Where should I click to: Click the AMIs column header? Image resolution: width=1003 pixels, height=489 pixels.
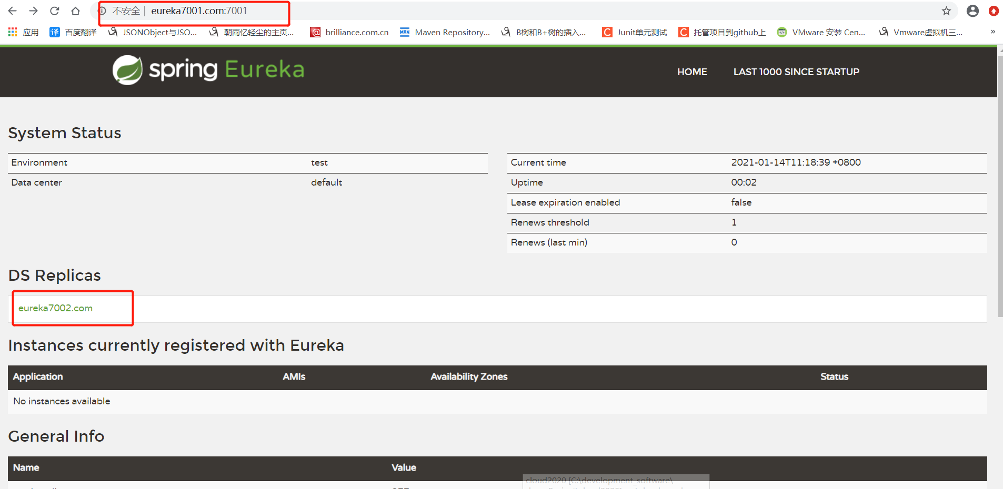click(x=294, y=376)
